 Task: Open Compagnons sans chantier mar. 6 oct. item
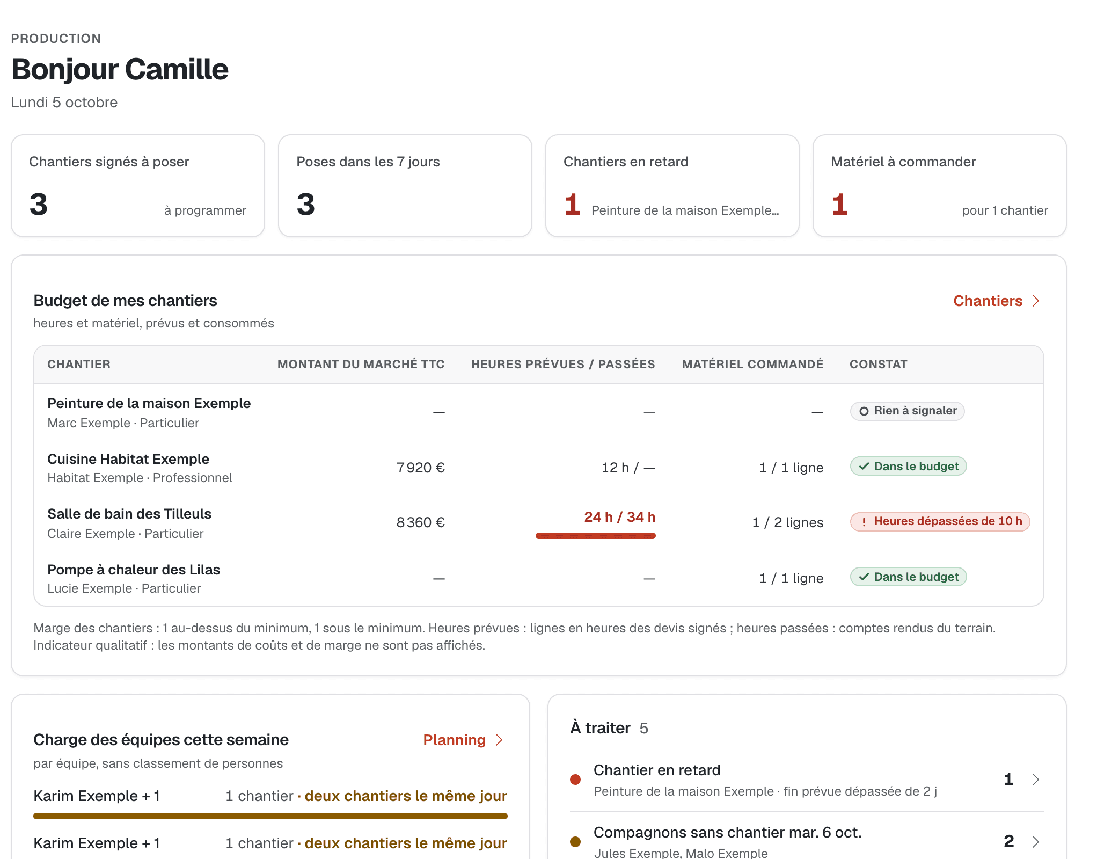pyautogui.click(x=807, y=841)
